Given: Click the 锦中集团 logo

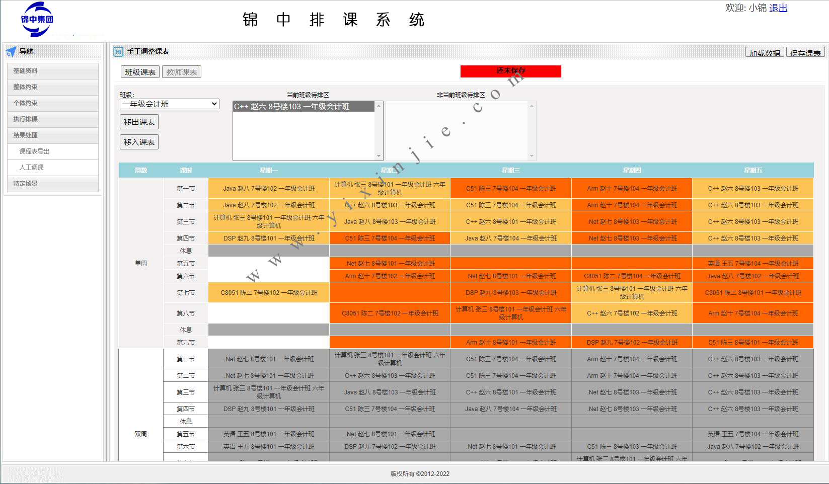Looking at the screenshot, I should click(x=37, y=20).
